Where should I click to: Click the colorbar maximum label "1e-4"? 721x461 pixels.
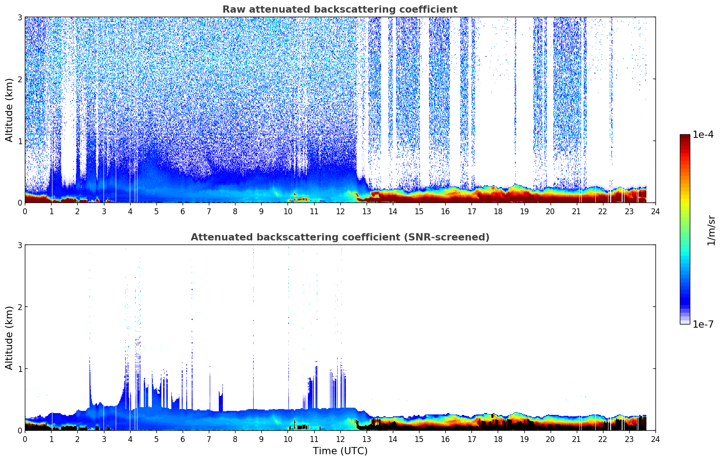[x=703, y=135]
